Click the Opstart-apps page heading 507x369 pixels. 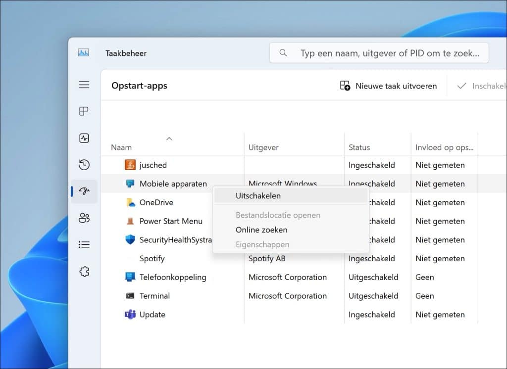(x=139, y=86)
